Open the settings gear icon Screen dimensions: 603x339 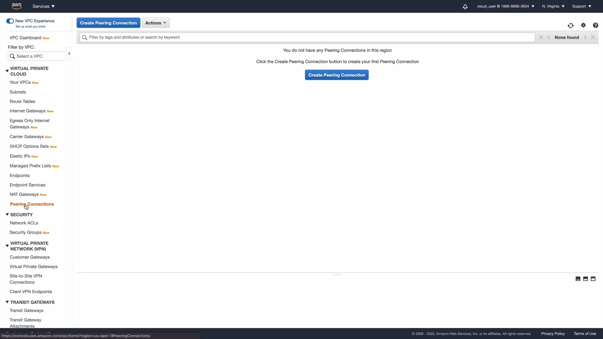(583, 25)
